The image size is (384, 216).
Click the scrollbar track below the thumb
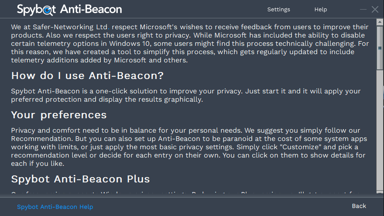coord(380,130)
